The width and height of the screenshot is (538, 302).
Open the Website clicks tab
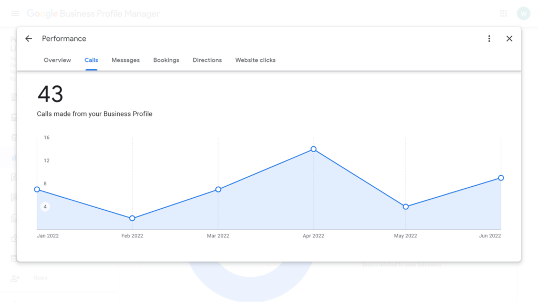(255, 60)
